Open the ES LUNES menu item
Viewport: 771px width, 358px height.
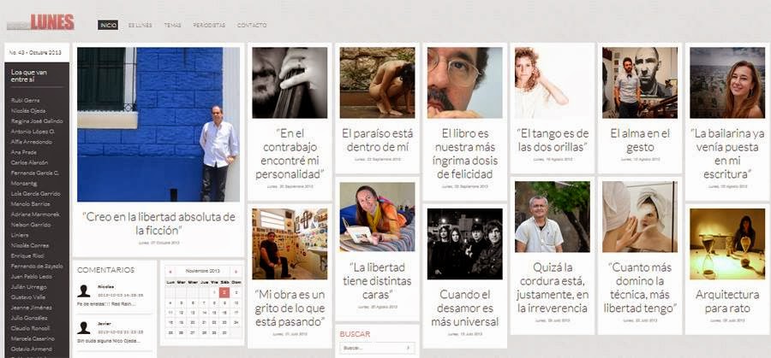point(140,25)
